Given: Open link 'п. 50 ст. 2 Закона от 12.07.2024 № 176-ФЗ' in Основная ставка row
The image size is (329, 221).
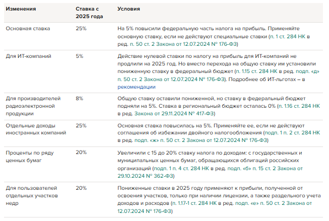Looking at the screenshot, I should pyautogui.click(x=183, y=44).
